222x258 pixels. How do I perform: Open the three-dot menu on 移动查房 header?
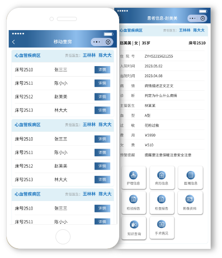[x=96, y=42]
